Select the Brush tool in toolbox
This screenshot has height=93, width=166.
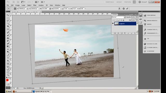(8, 35)
